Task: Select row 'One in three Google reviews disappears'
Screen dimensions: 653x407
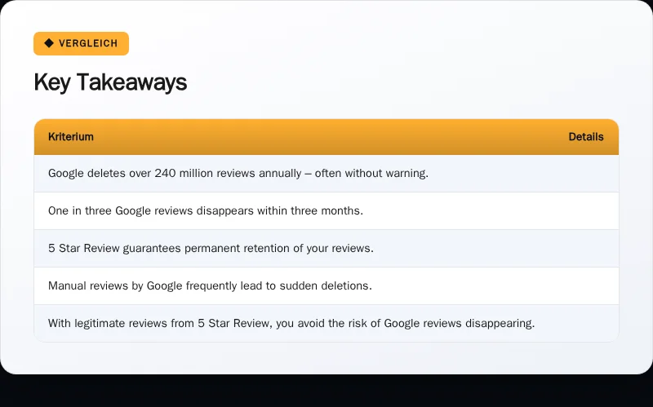Action: 326,211
